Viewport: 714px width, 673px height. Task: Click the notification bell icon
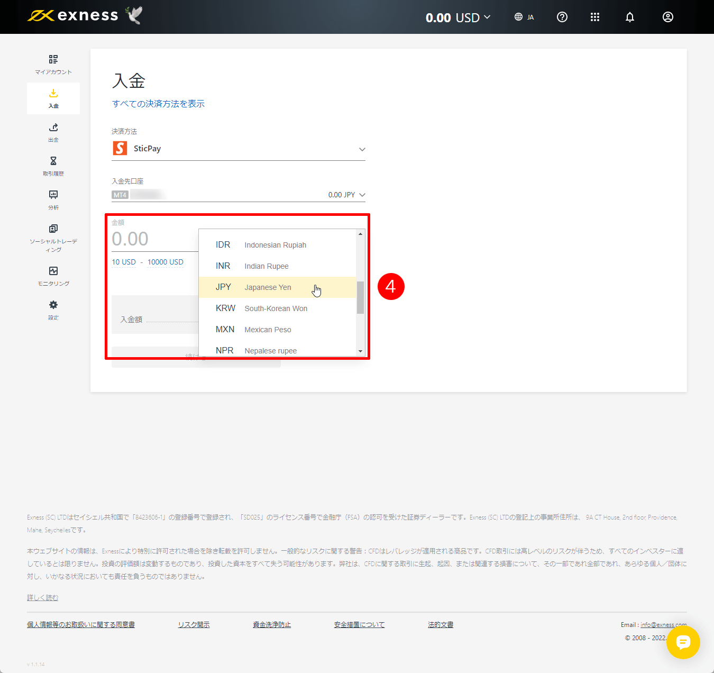point(629,17)
